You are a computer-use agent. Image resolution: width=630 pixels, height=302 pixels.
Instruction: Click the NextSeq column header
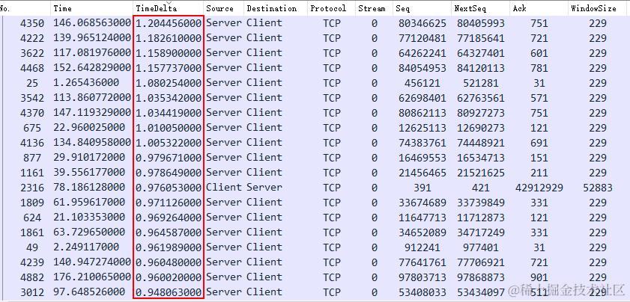pos(480,8)
